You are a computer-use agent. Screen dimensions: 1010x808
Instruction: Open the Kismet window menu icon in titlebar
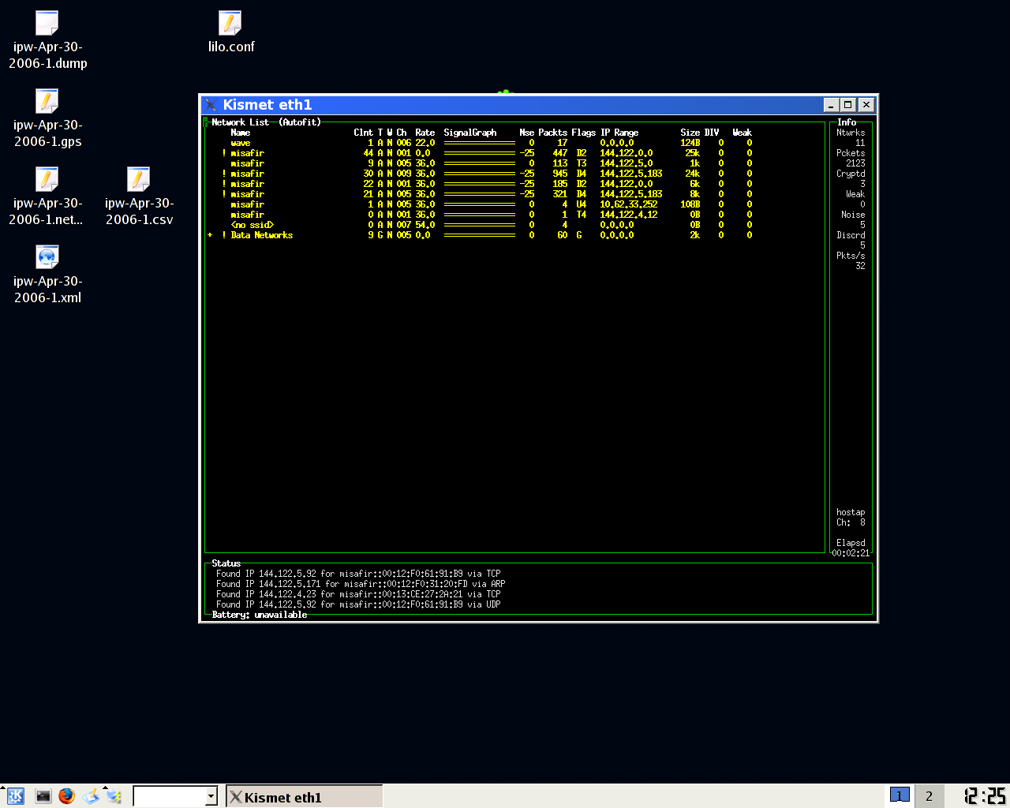pos(211,105)
